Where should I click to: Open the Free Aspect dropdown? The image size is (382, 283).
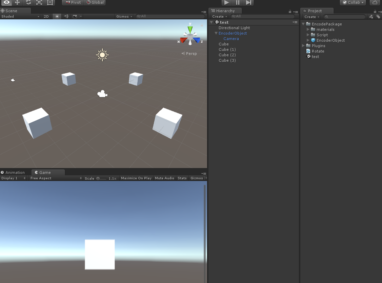coord(56,178)
